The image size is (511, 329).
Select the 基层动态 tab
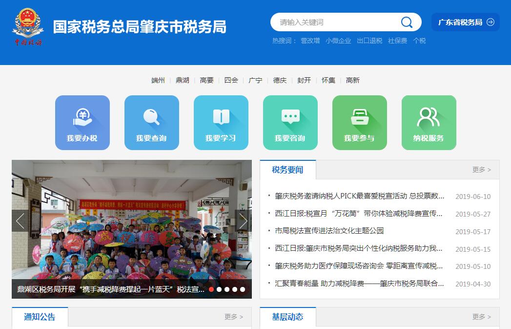pos(288,317)
